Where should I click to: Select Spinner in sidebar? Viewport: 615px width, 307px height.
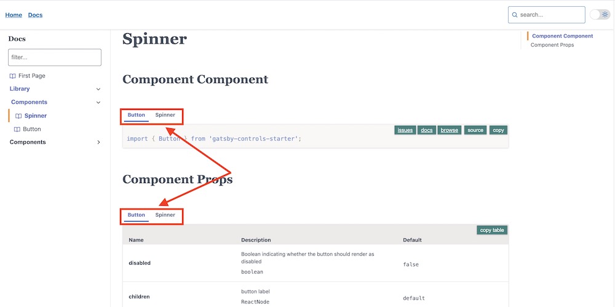click(36, 116)
